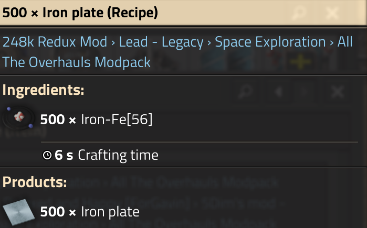Click the yellow plus icon behind breadcrumb text
This screenshot has height=228, width=367.
(x=300, y=62)
